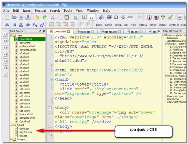Viewport: 188px width, 144px height.
Task: Insert hyperlink chain icon
Action: point(130,17)
